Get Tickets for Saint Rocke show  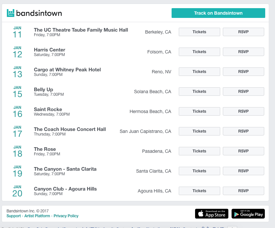tap(199, 111)
